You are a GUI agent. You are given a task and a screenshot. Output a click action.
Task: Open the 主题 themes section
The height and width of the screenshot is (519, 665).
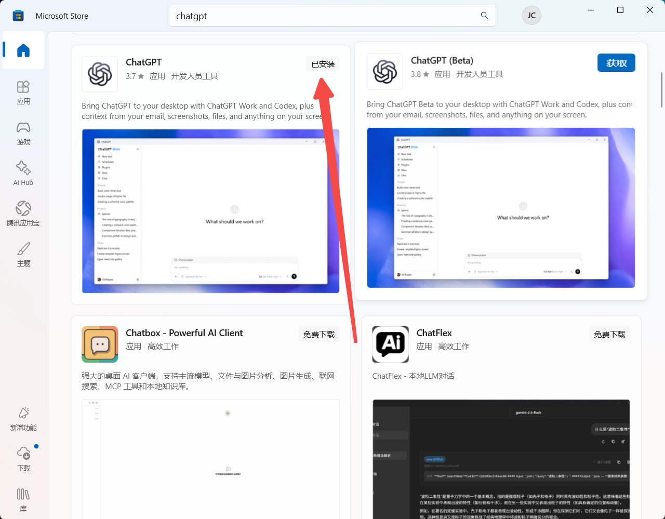(23, 255)
